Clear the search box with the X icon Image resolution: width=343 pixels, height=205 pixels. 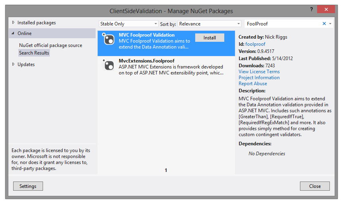tap(324, 24)
